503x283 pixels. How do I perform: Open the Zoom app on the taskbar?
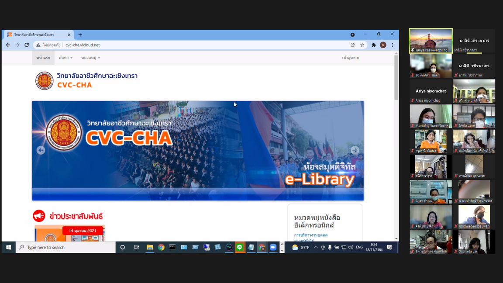point(273,247)
